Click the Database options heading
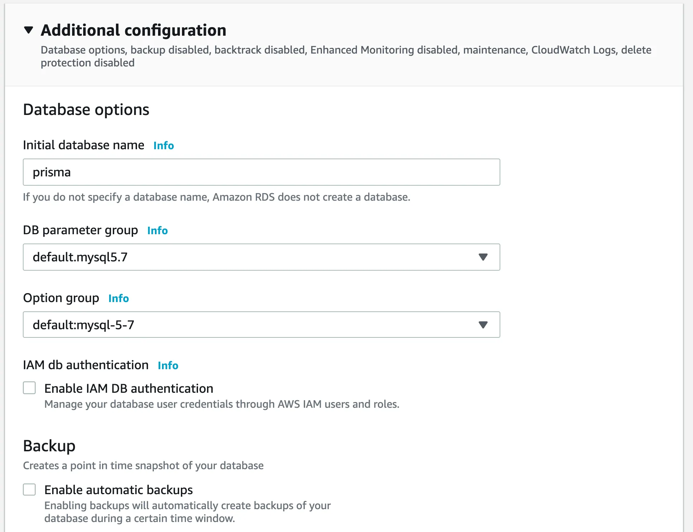Viewport: 693px width, 532px height. (86, 110)
